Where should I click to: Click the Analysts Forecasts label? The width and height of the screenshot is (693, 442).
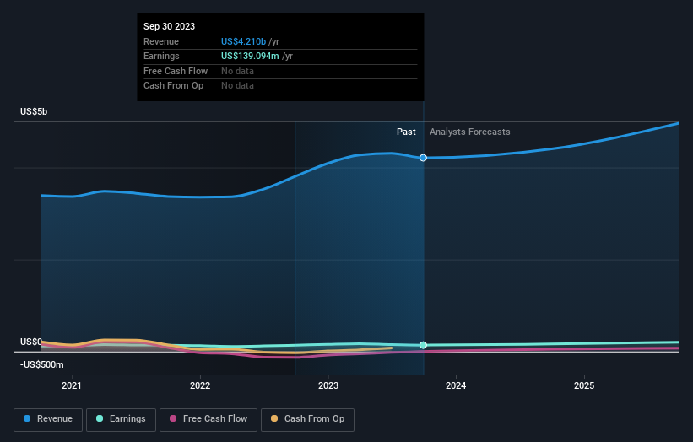coord(470,132)
